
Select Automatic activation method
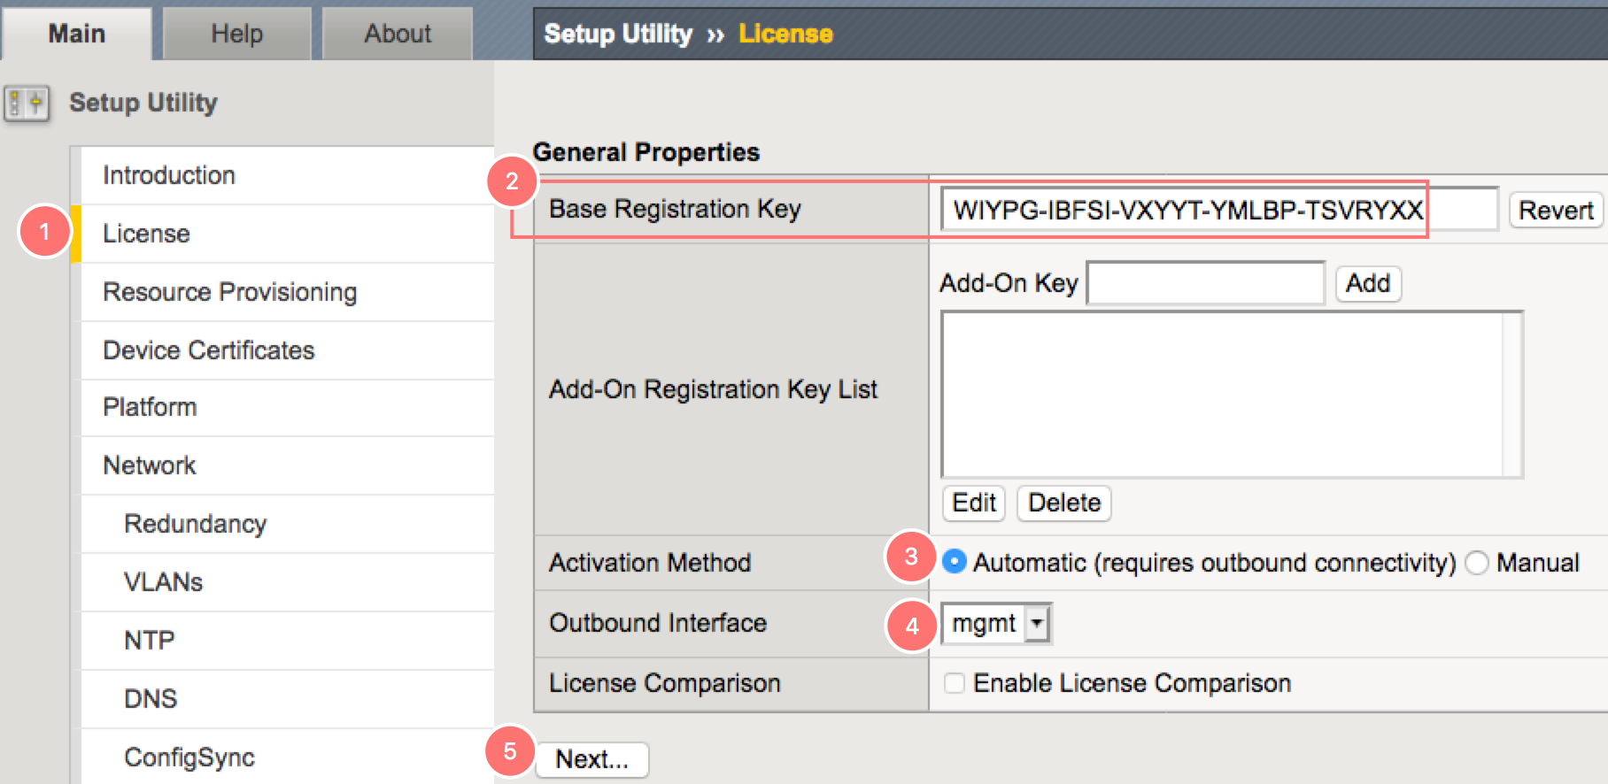955,562
